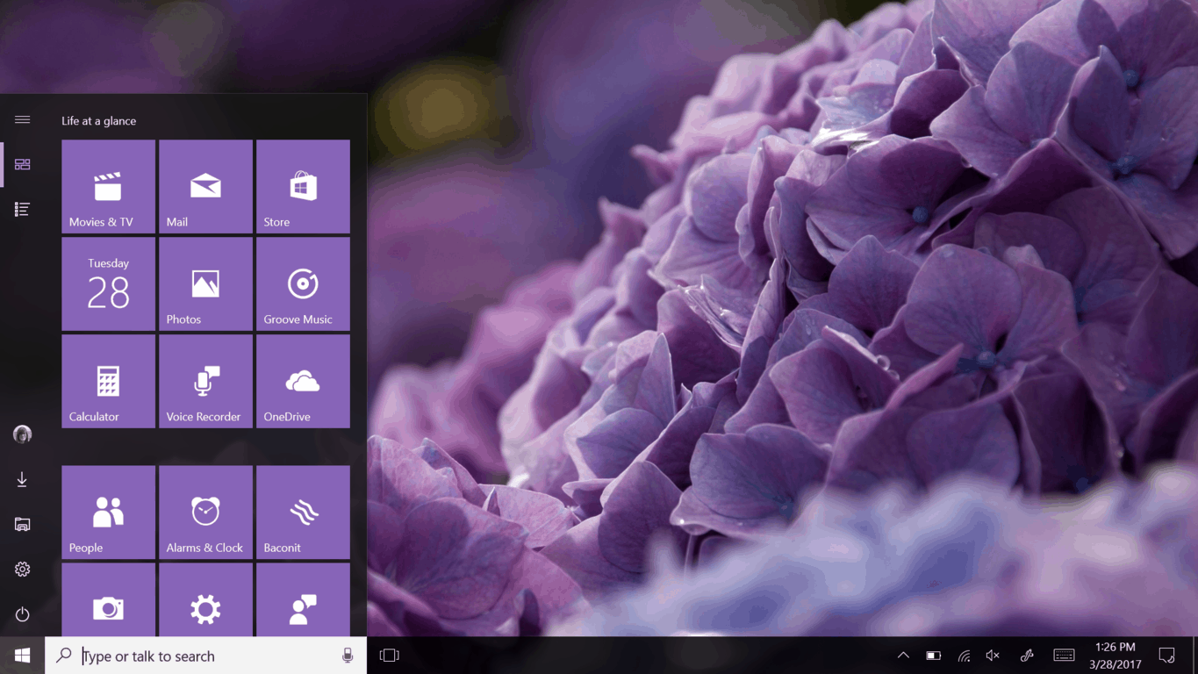Viewport: 1198px width, 674px height.
Task: Open the Settings gear tile
Action: click(206, 600)
